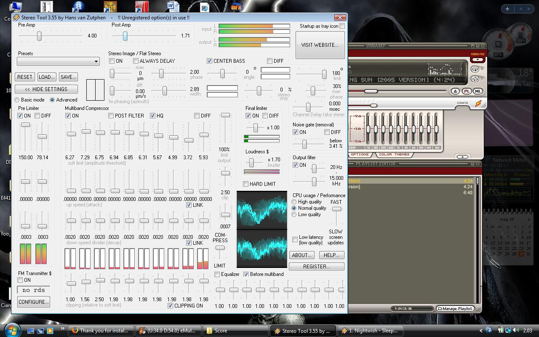Click Show Desktop quick launch icon
539x337 pixels.
[30, 331]
